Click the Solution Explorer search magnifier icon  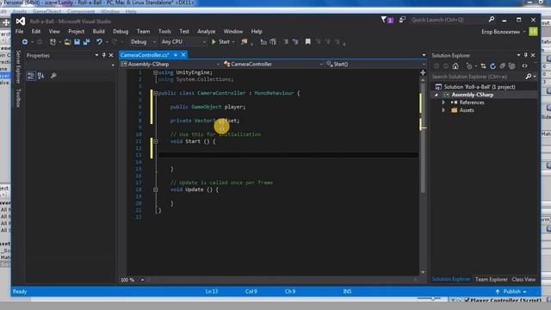coord(529,77)
